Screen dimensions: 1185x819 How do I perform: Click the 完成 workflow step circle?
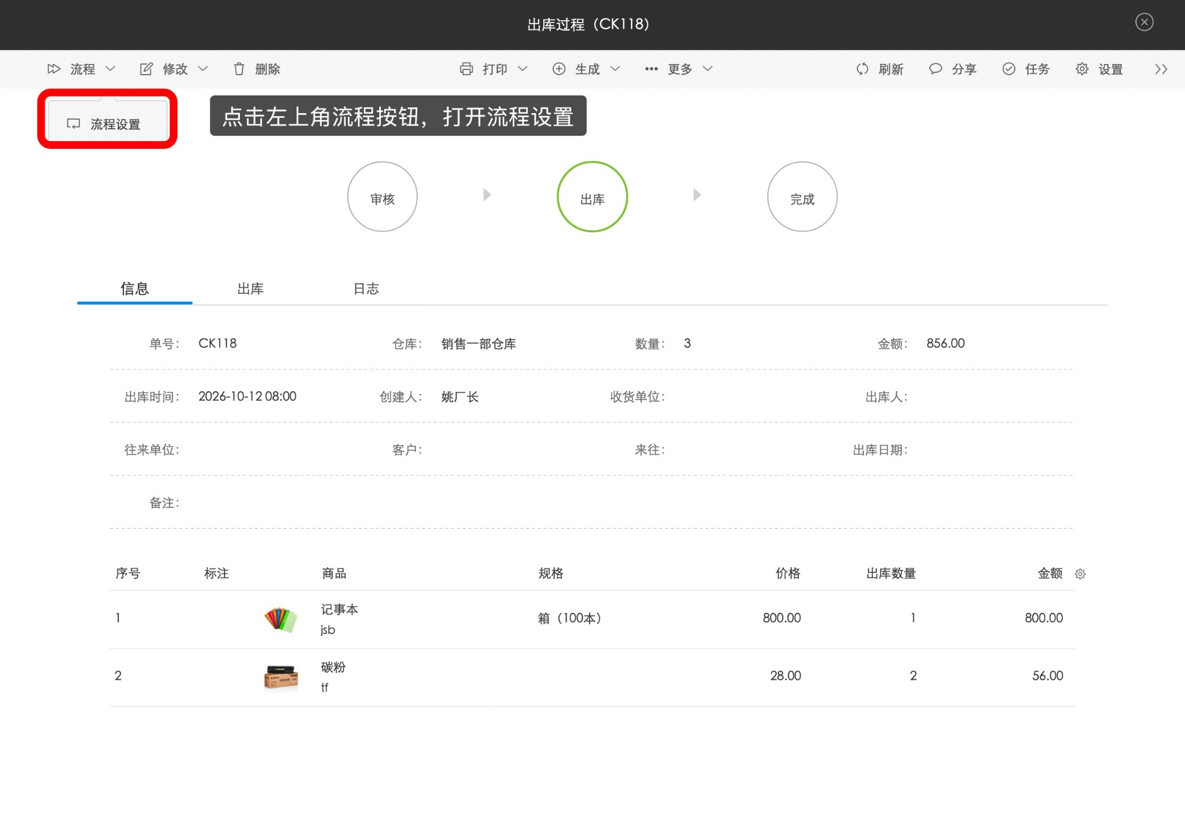click(802, 197)
